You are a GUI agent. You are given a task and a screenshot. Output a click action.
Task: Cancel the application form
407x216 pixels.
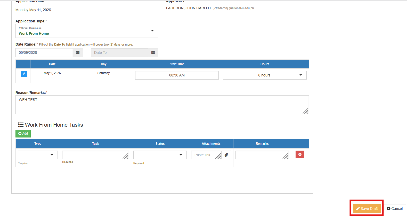395,209
